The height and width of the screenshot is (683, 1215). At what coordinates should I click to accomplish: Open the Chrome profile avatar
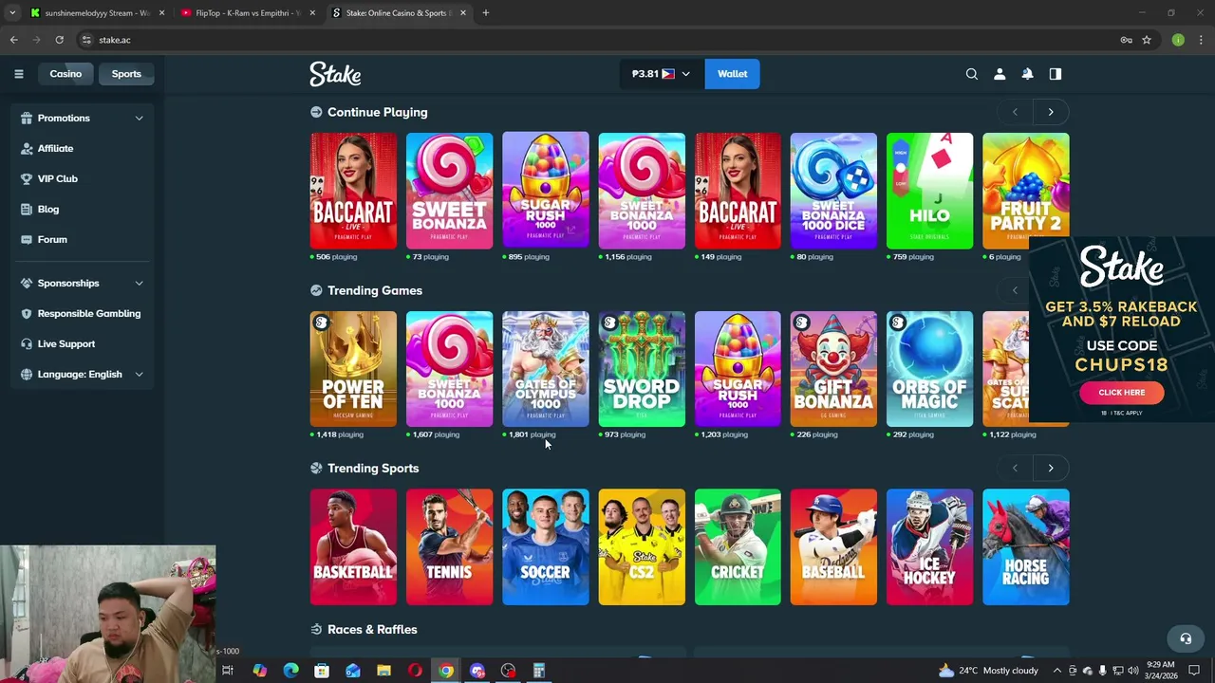coord(1178,40)
